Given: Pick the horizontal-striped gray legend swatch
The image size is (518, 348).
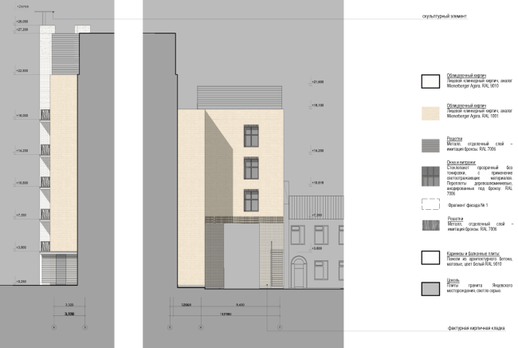Looking at the screenshot, I should click(430, 145).
